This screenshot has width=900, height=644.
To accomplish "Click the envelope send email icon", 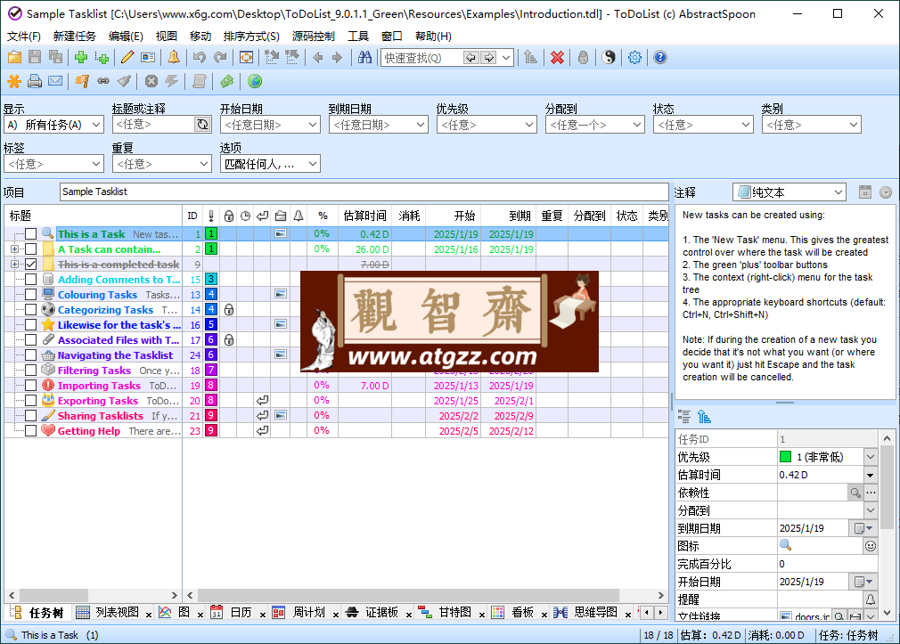I will click(55, 82).
